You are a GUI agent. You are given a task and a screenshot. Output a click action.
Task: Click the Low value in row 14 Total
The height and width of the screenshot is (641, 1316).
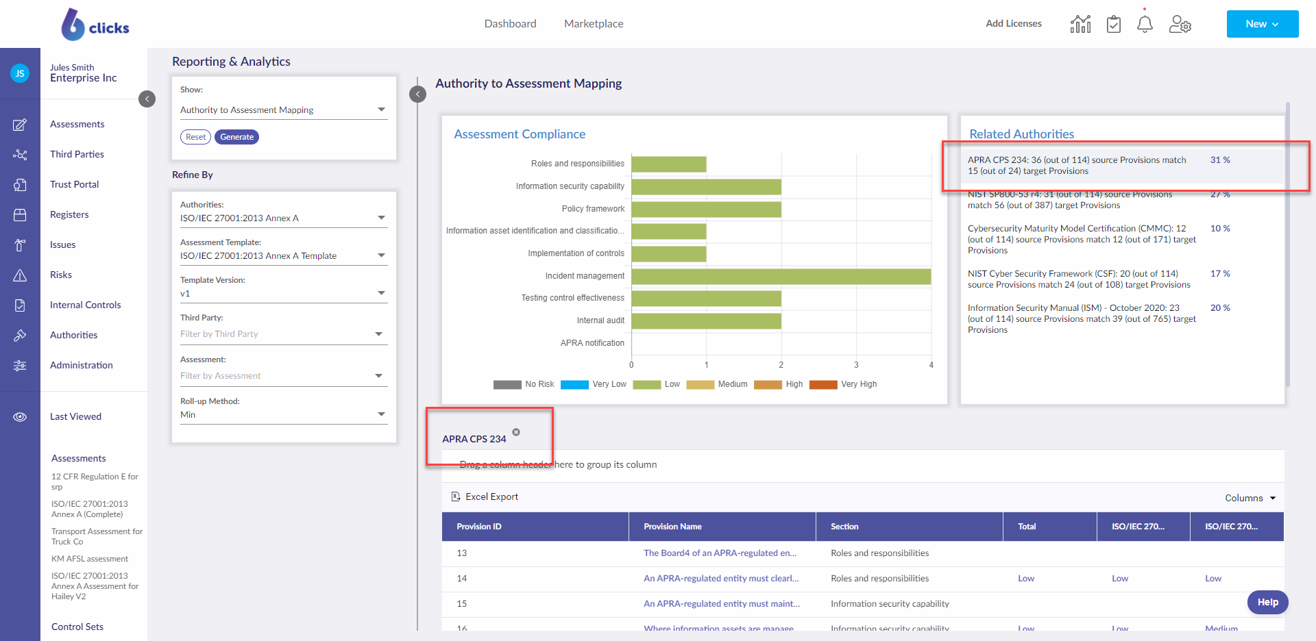1026,579
